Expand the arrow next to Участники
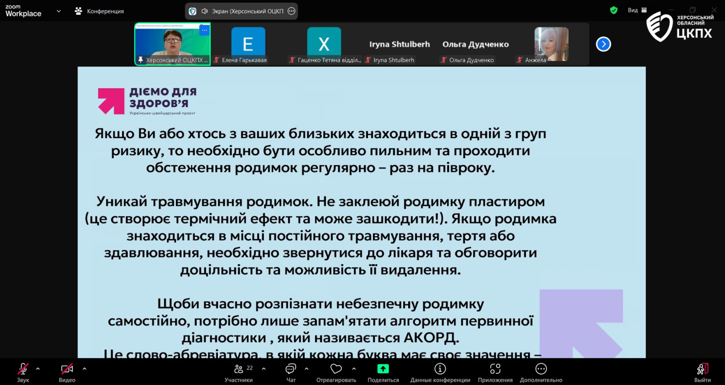 pyautogui.click(x=264, y=369)
